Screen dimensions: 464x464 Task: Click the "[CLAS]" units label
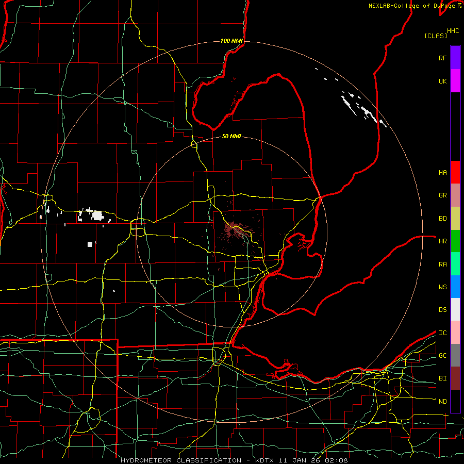pyautogui.click(x=436, y=36)
